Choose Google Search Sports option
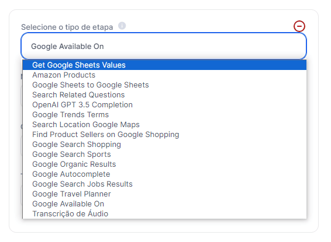 point(164,155)
